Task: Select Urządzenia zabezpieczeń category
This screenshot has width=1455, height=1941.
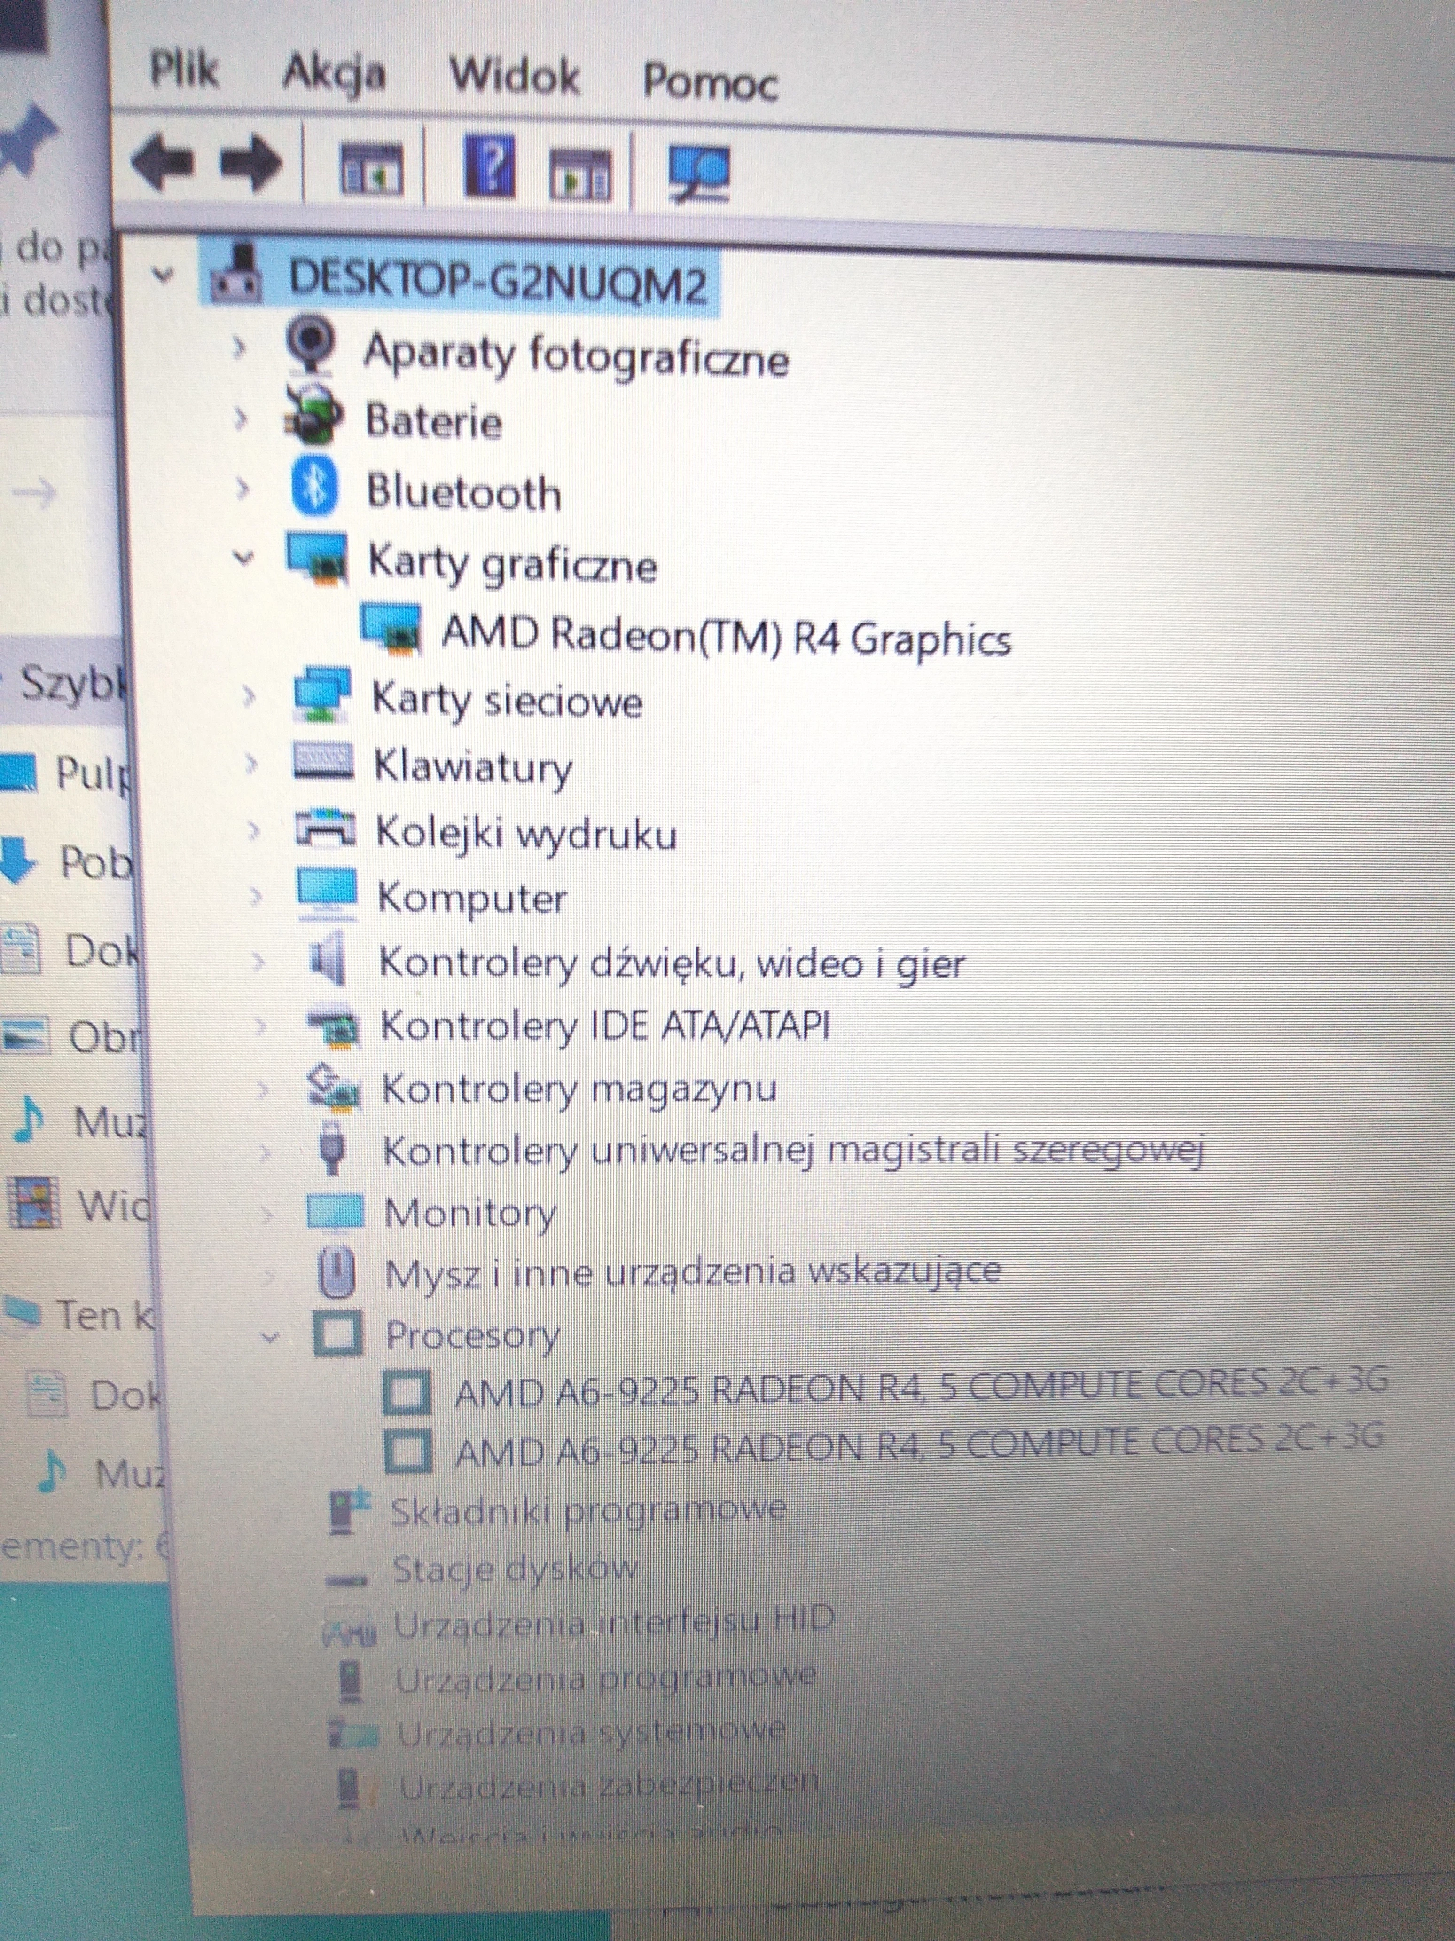Action: (609, 1784)
